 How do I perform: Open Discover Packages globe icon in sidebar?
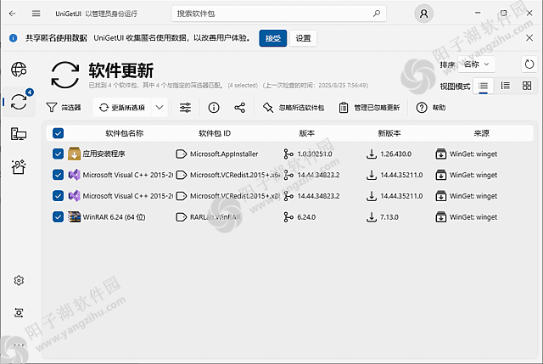tap(19, 70)
